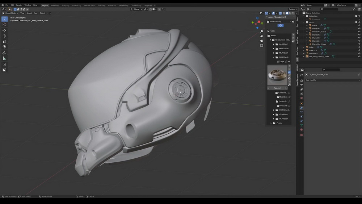
Task: Go to previous asset arrow
Action: [269, 88]
